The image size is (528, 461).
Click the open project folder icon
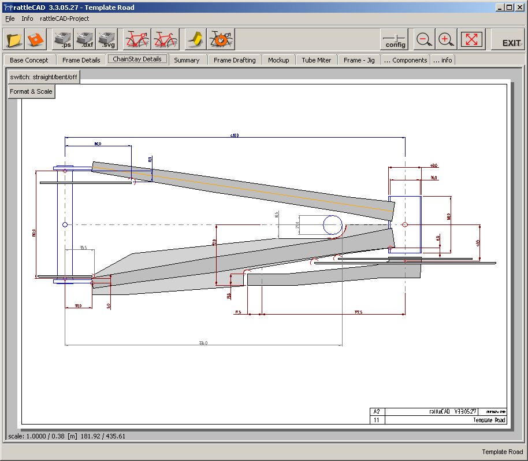14,39
